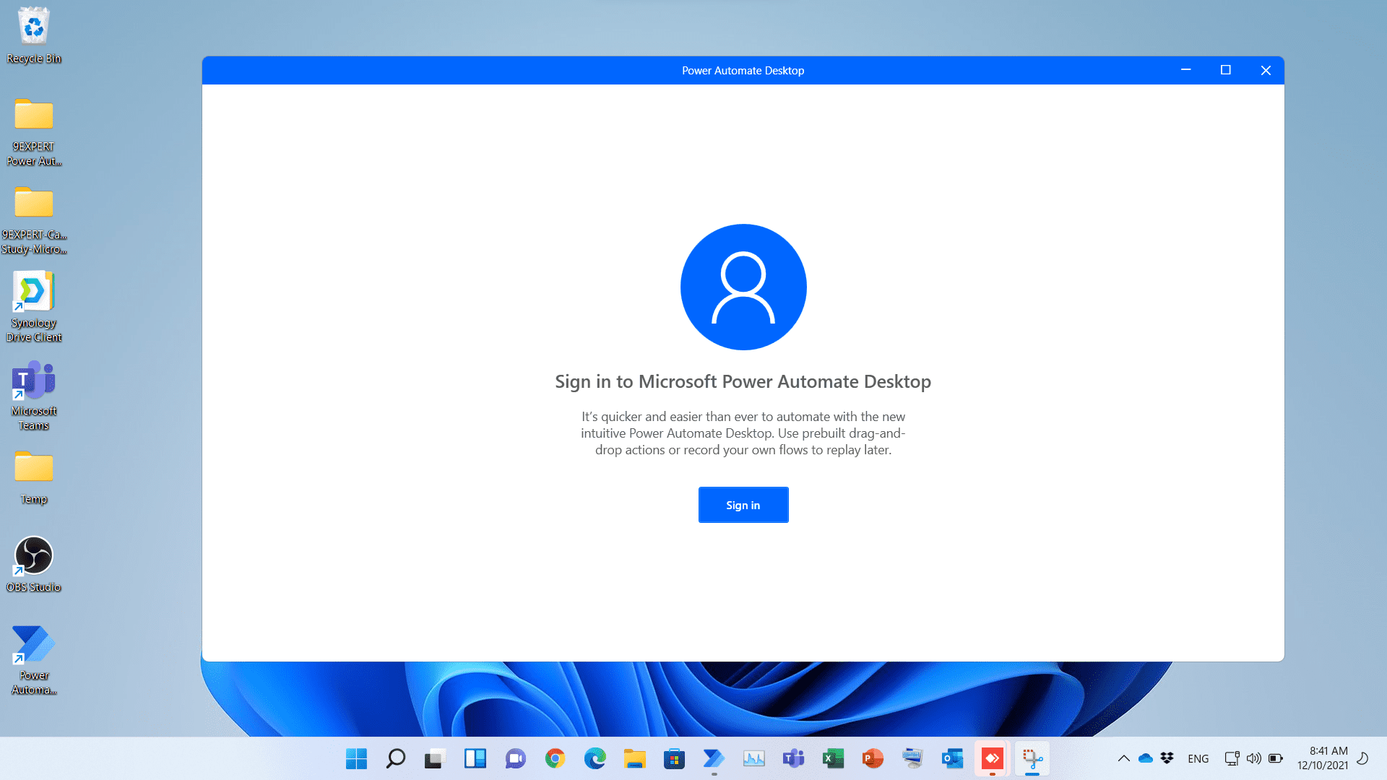The width and height of the screenshot is (1387, 780).
Task: Expand hidden icons in the system tray
Action: point(1124,758)
